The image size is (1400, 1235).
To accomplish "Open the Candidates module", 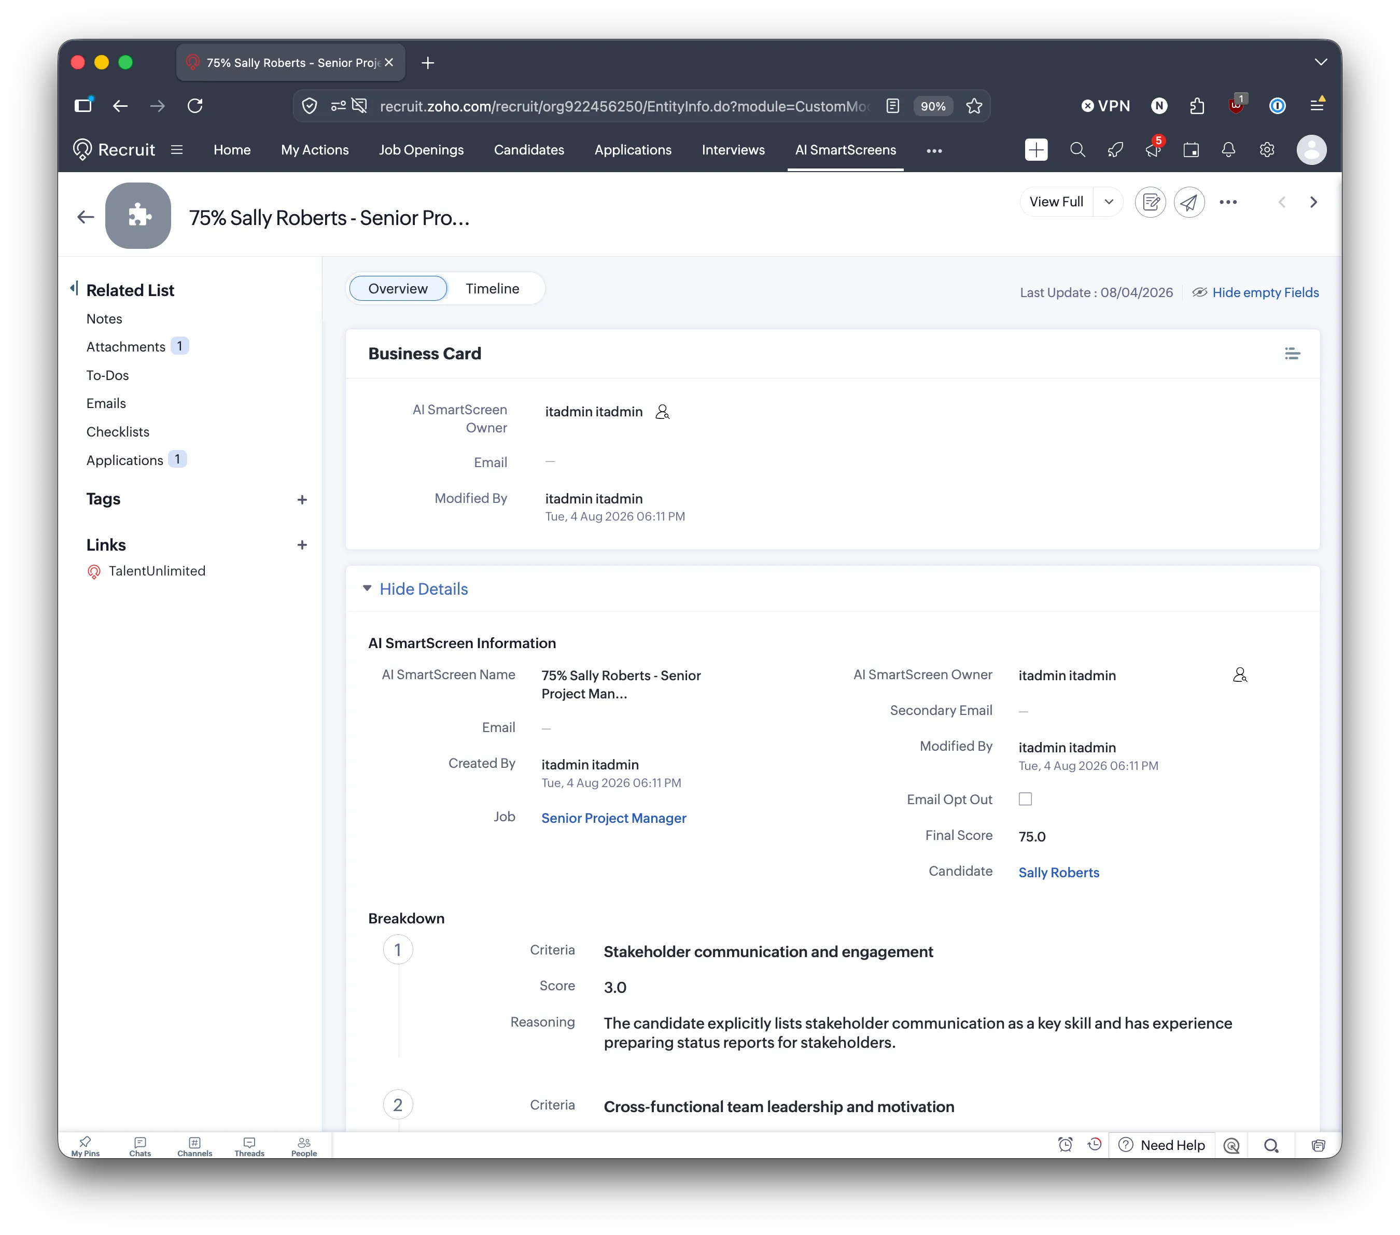I will tap(529, 149).
